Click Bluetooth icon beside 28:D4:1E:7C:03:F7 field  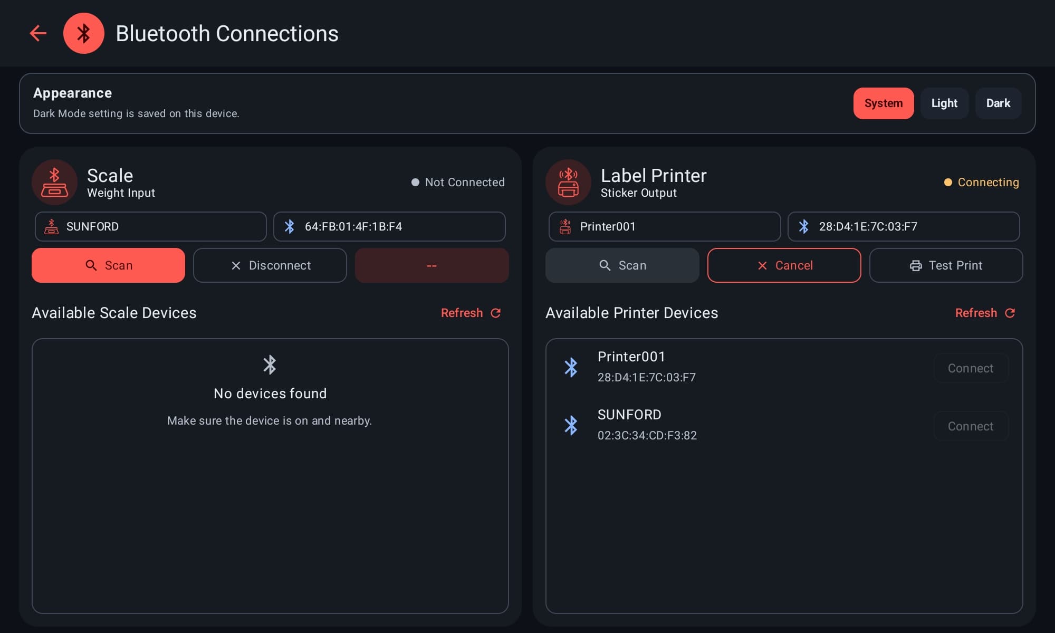[x=803, y=226]
